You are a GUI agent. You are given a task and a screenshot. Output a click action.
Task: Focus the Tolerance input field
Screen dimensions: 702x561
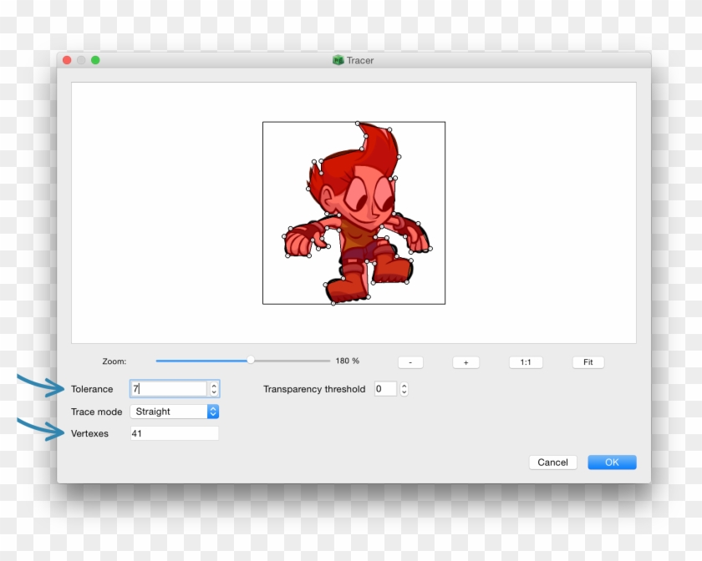click(169, 389)
